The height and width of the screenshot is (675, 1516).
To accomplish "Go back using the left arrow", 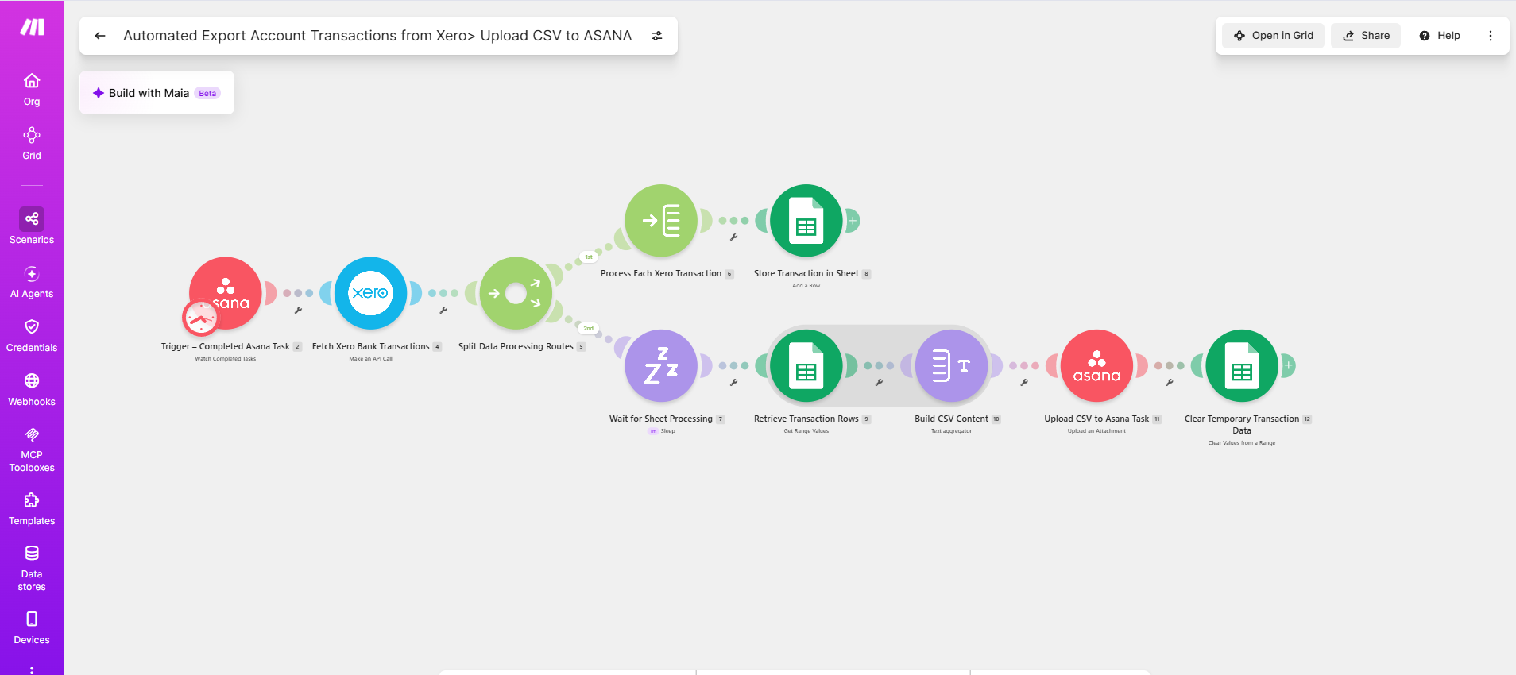I will (x=100, y=36).
